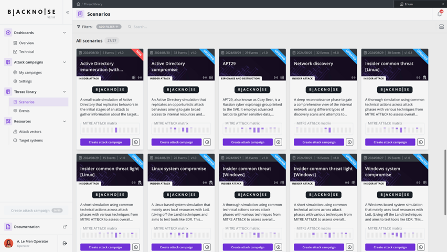Image resolution: width=447 pixels, height=252 pixels.
Task: Create attack campaign for Insider common threat [Windows]
Action: 248,247
